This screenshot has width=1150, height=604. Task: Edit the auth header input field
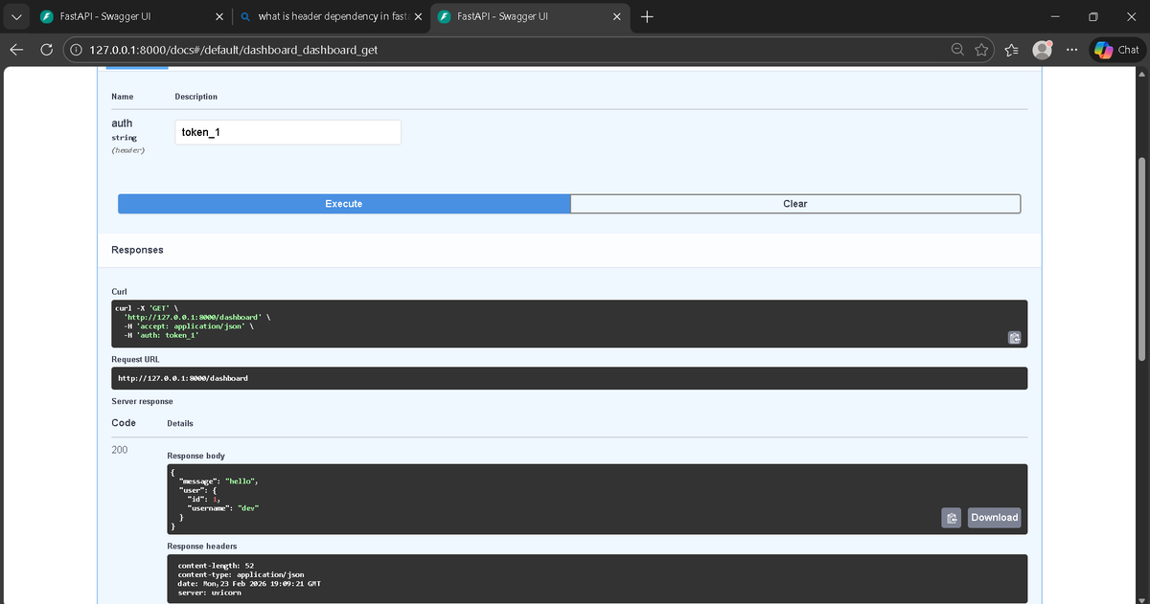(x=287, y=132)
